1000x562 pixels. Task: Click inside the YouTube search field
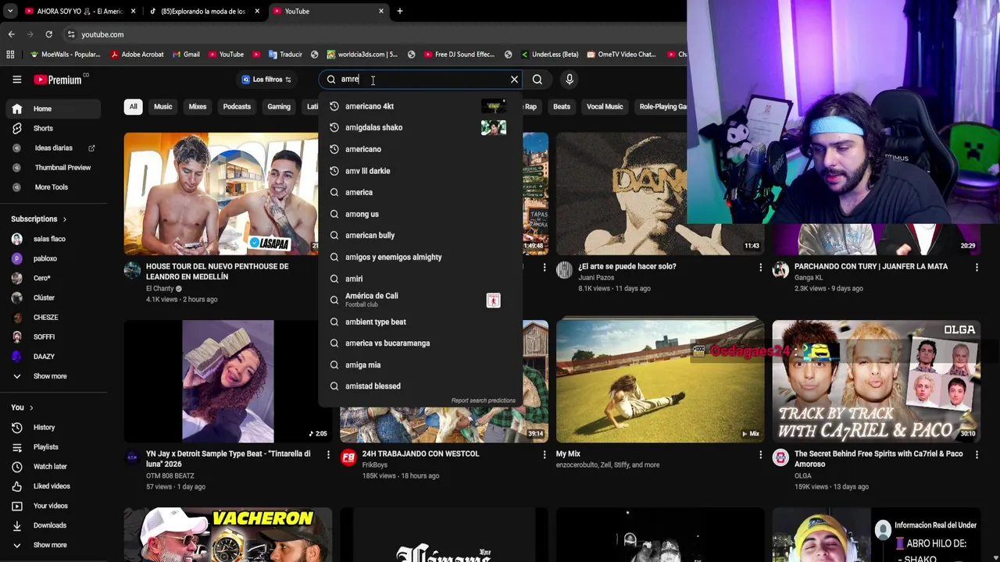(x=422, y=79)
